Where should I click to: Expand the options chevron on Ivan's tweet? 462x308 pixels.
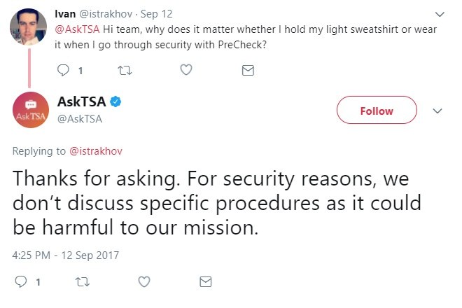click(x=440, y=13)
